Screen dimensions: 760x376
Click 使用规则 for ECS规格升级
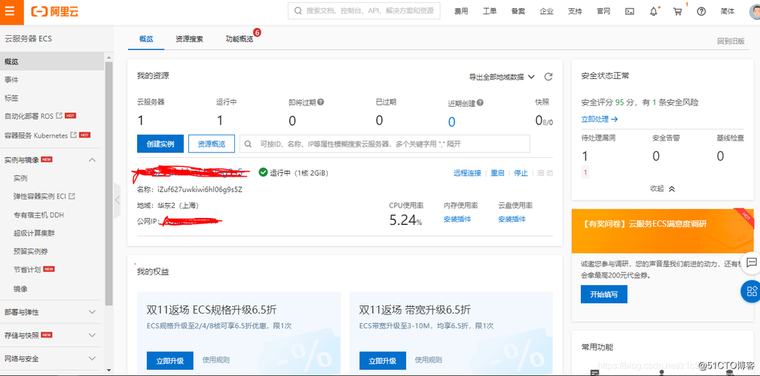pos(215,359)
